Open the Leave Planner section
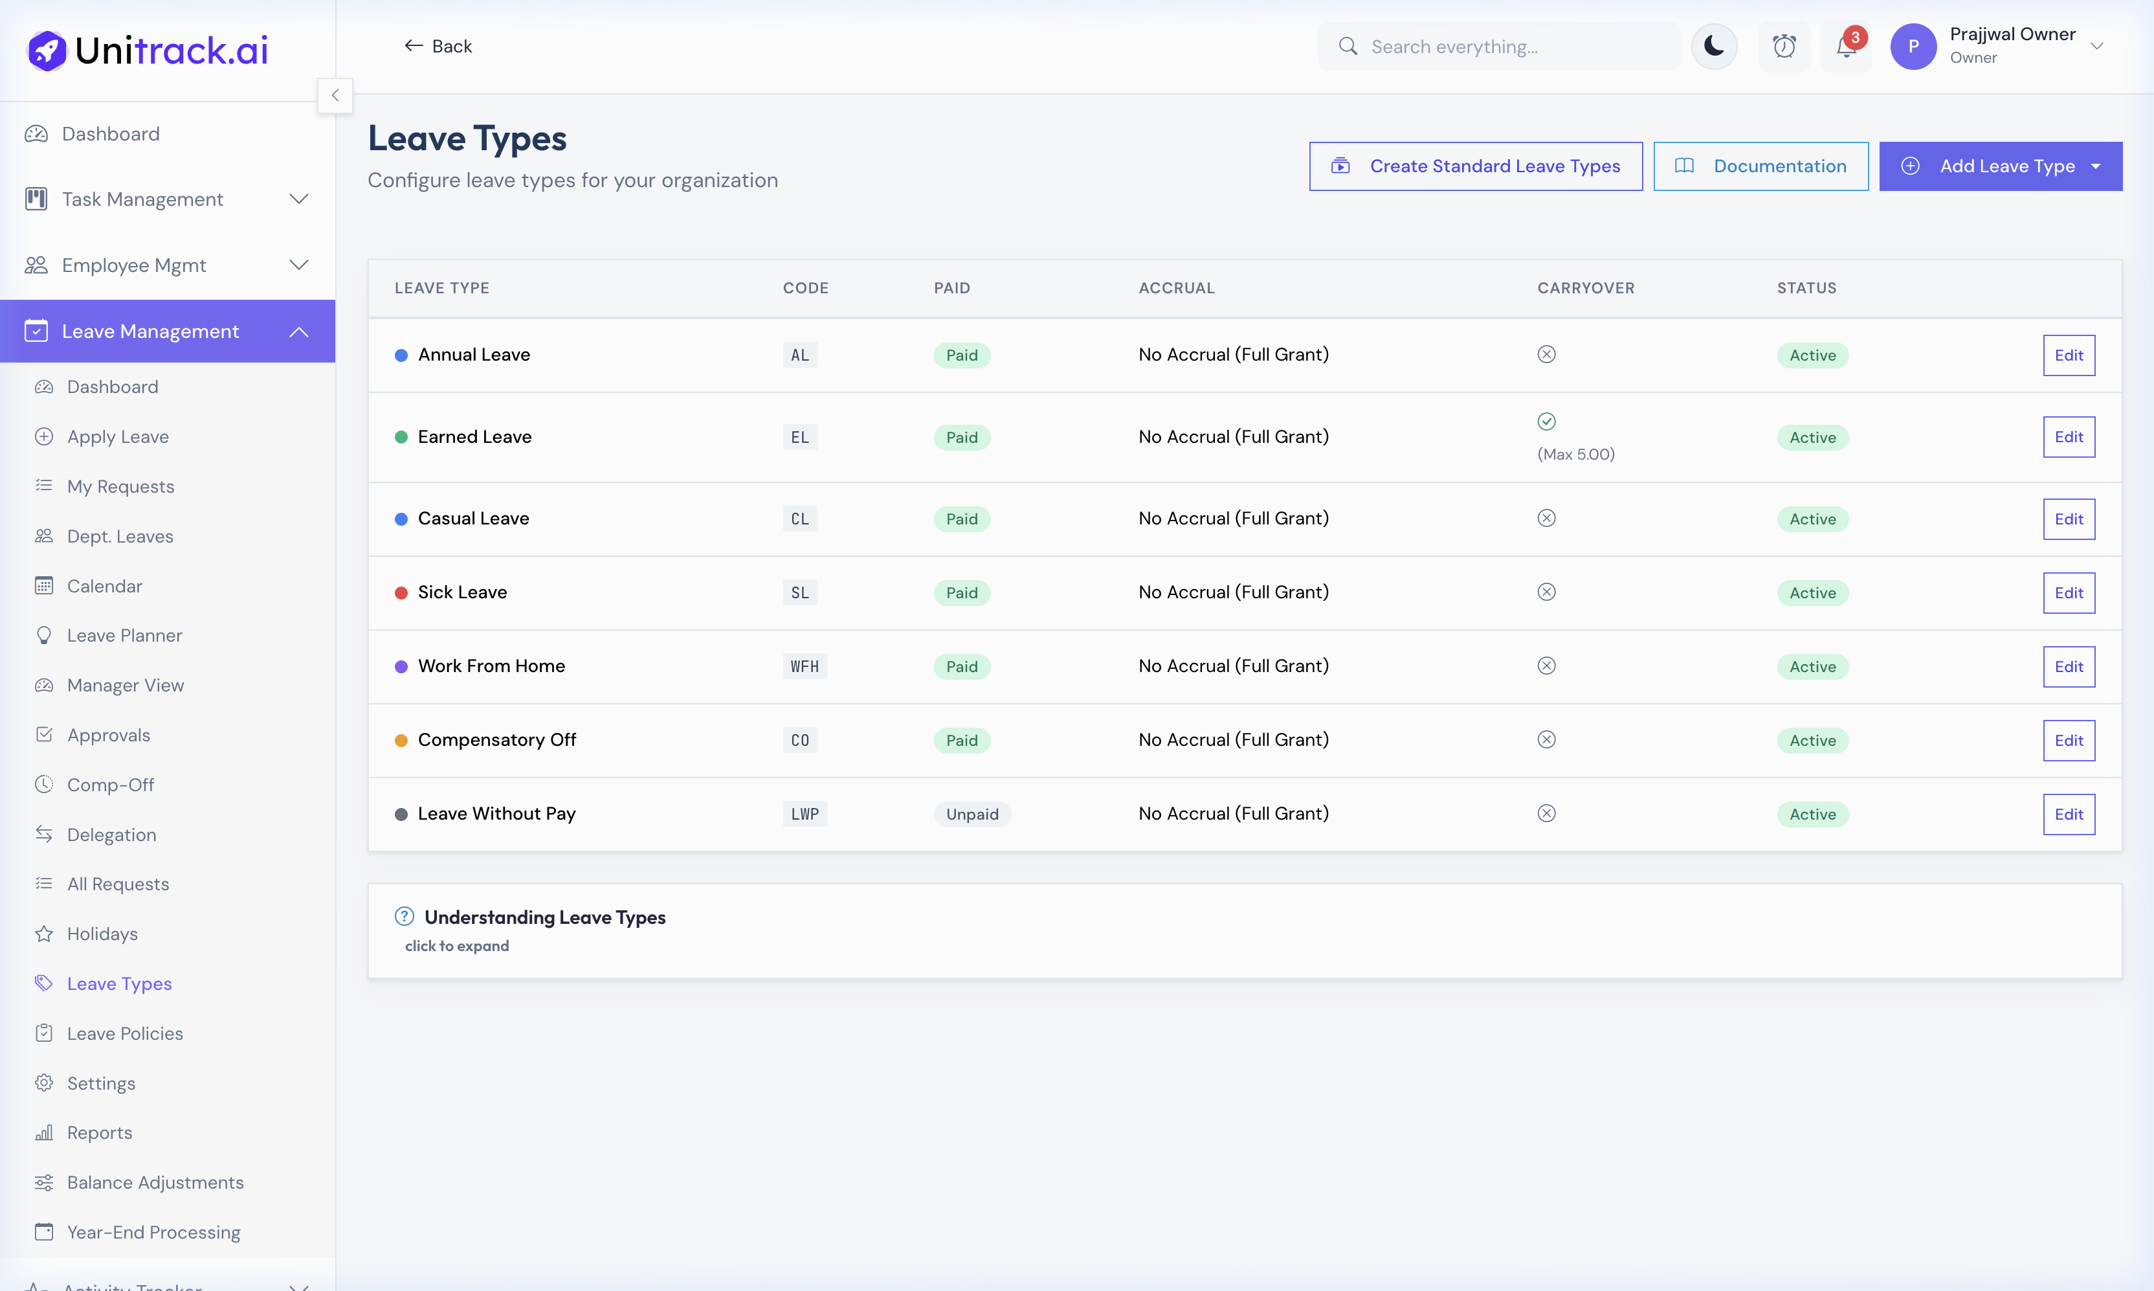2154x1291 pixels. click(x=125, y=635)
